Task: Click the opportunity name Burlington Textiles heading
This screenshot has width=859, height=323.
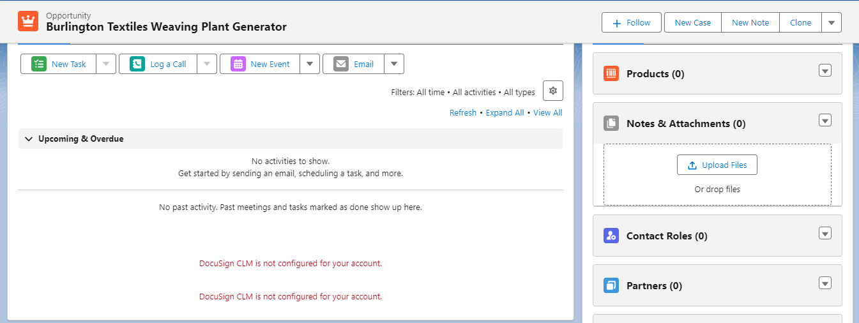Action: 166,27
